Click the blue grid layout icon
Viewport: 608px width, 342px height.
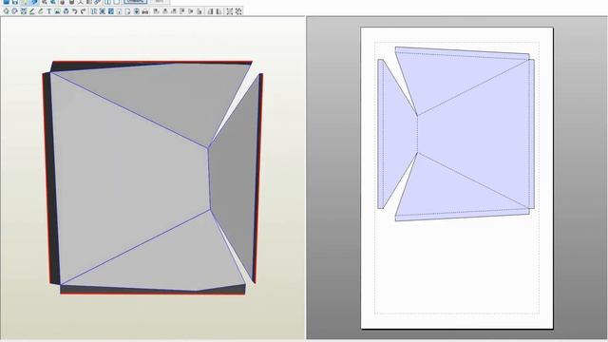pos(111,11)
